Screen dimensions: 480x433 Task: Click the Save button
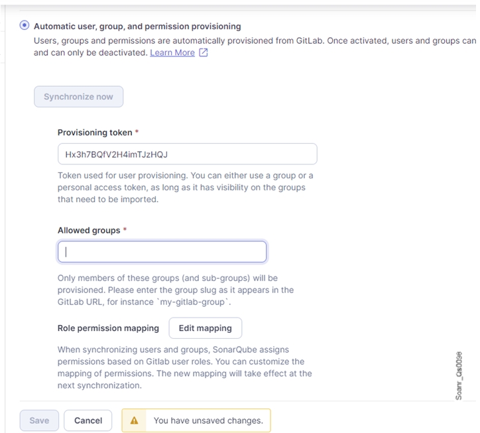coord(39,420)
